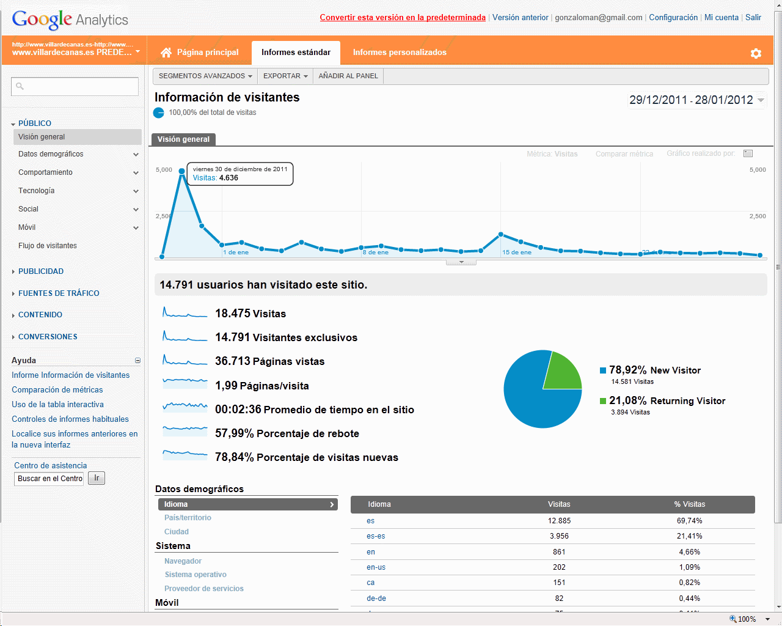Click the Visitas sparkline thumbnail
The image size is (782, 626).
click(185, 312)
